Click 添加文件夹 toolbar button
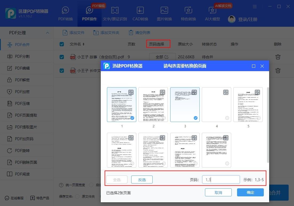Screen dimensions: 294x206 pos(106,33)
